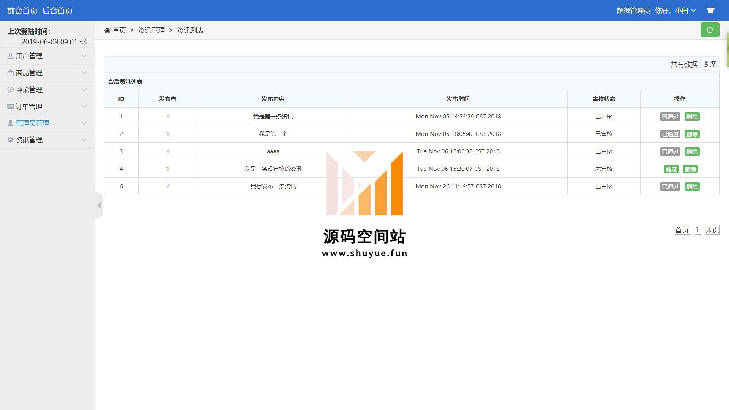Screen dimensions: 729x410
Task: Click the 商品管理 bag icon
Action: click(10, 73)
